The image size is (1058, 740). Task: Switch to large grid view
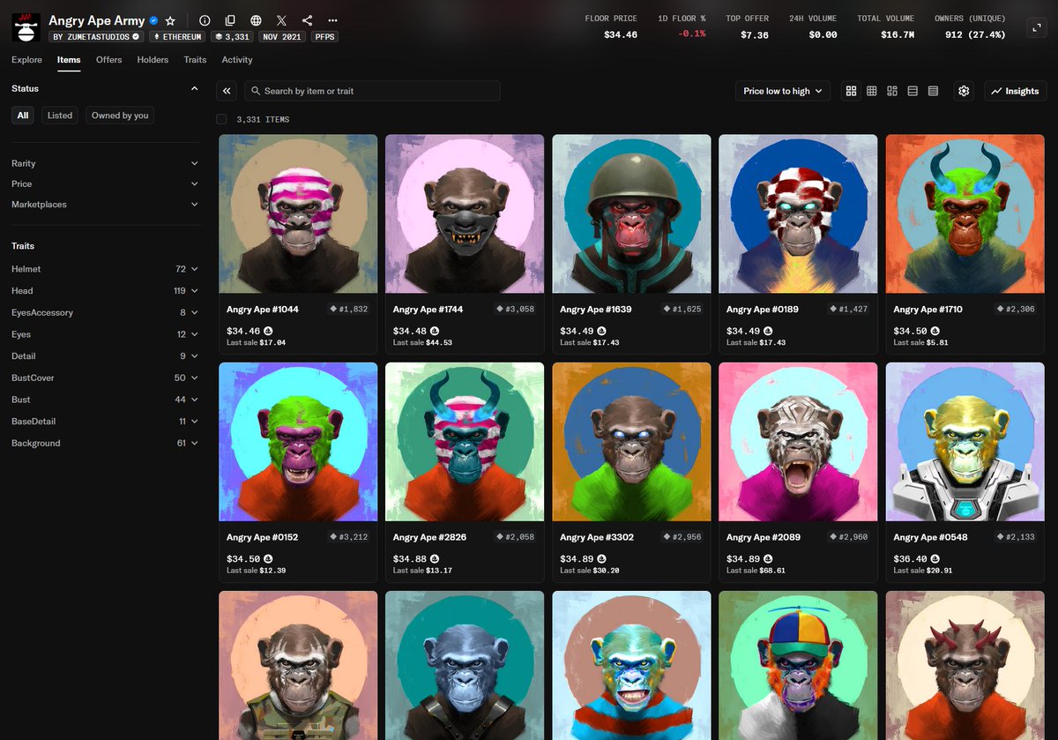point(851,91)
